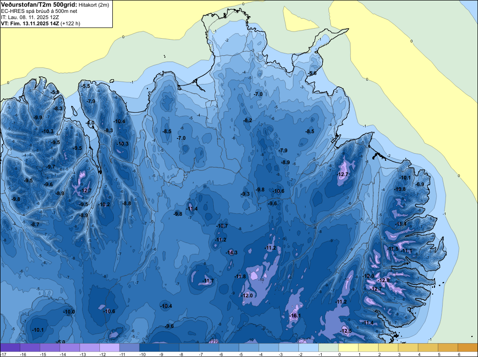The height and width of the screenshot is (357, 478).
Task: Click the bold -4.0 temperature label
Action: coord(90,123)
